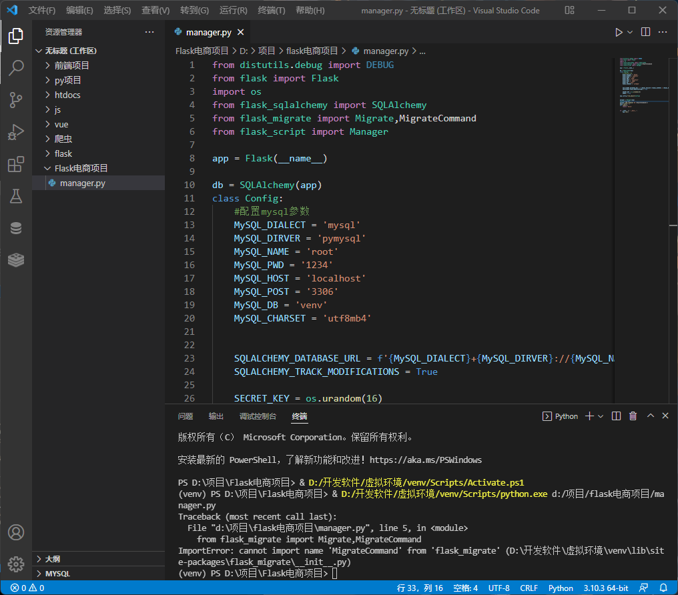678x595 pixels.
Task: Change line endings via CRLF
Action: pyautogui.click(x=529, y=588)
